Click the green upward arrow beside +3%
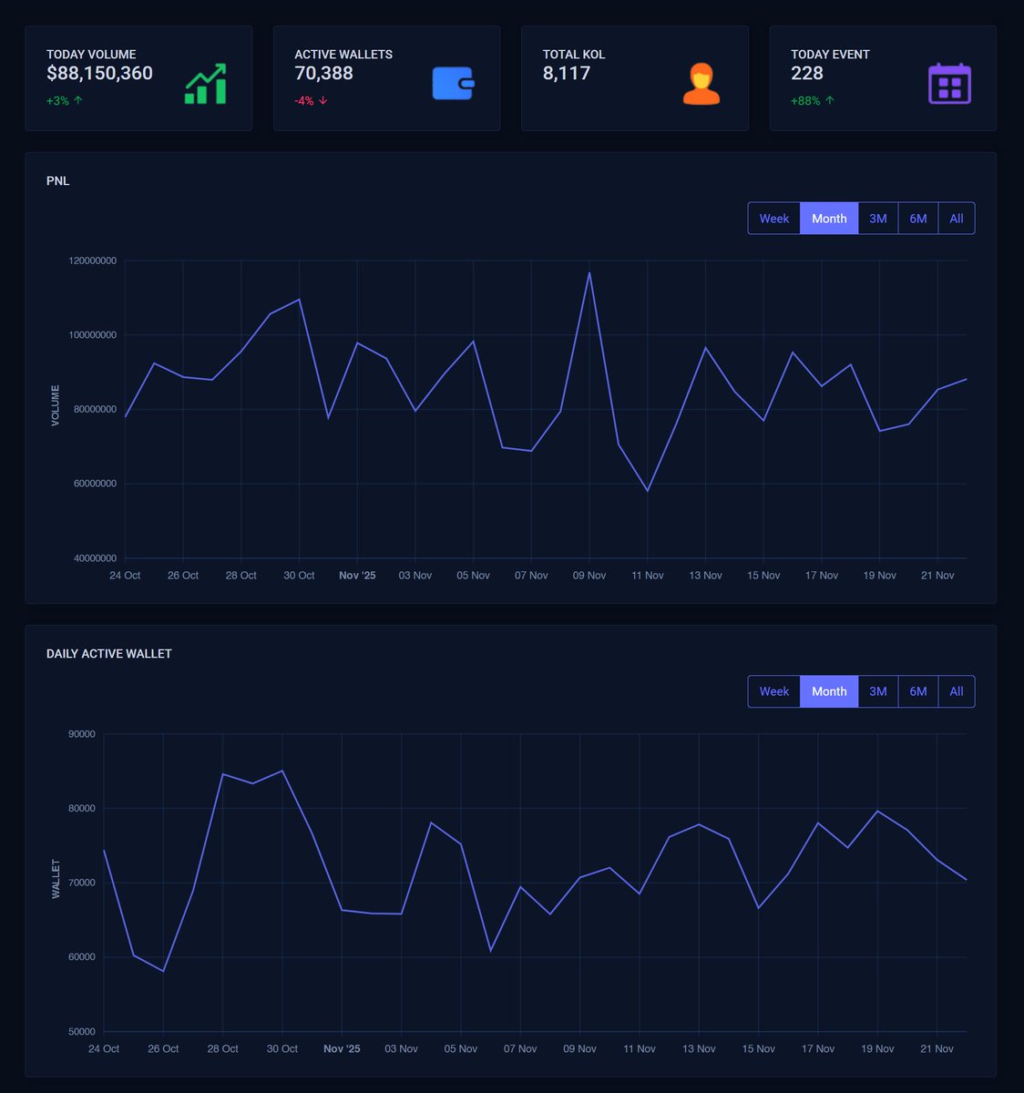 pos(80,101)
